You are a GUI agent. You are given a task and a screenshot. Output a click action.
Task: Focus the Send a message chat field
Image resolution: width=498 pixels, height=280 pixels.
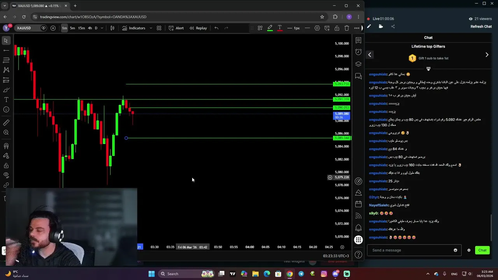click(x=414, y=250)
